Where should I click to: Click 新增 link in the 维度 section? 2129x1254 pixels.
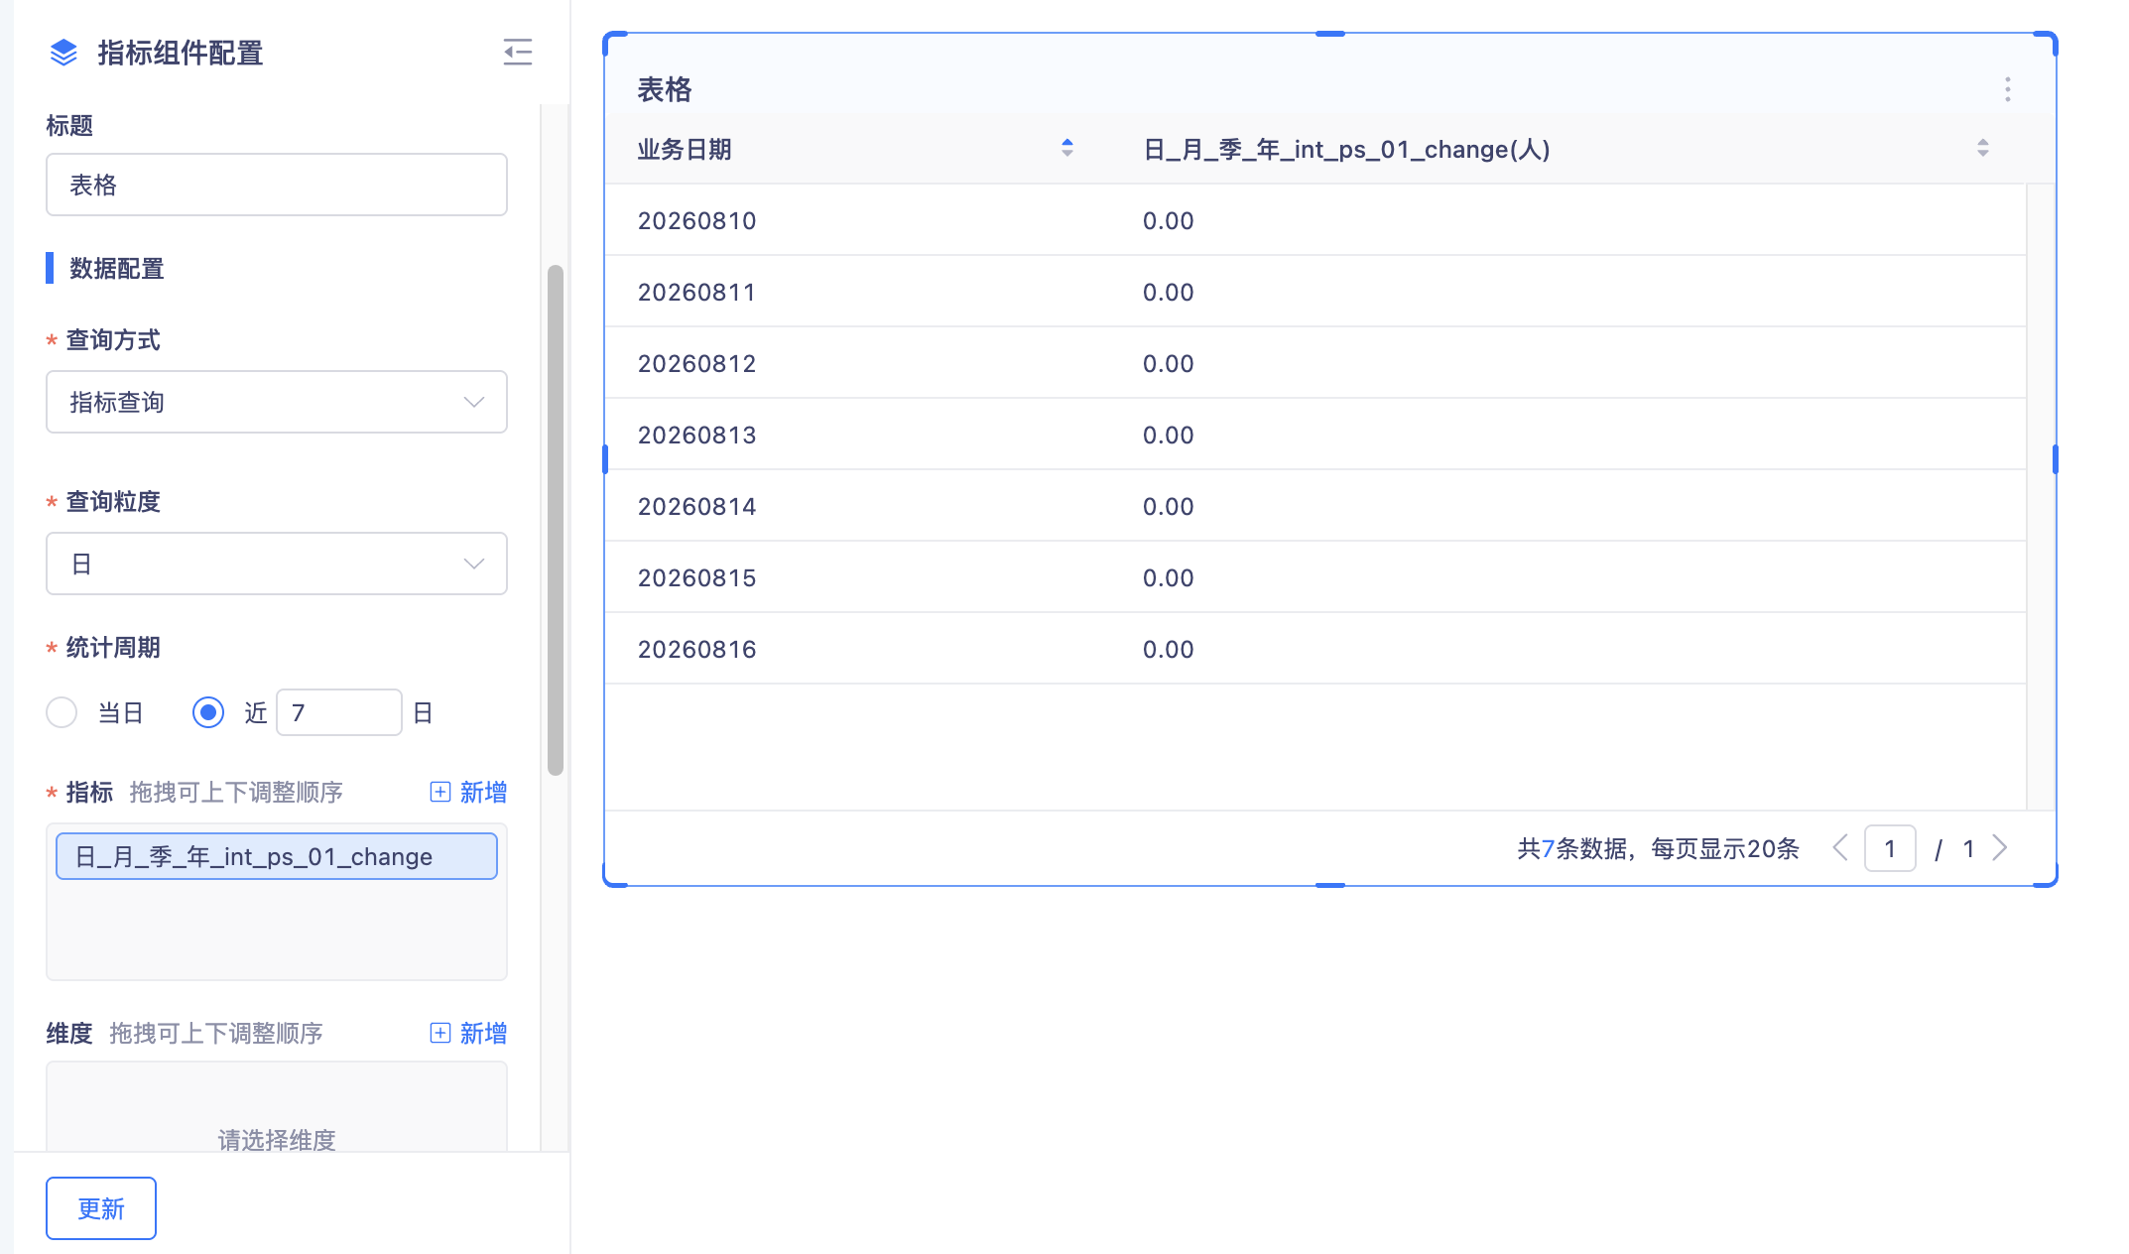[483, 1033]
